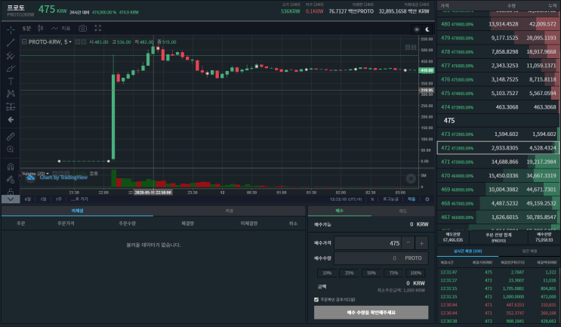561x327 pixels.
Task: Click the chart timezone clock 12:32:10 (UTC+9)
Action: 346,199
